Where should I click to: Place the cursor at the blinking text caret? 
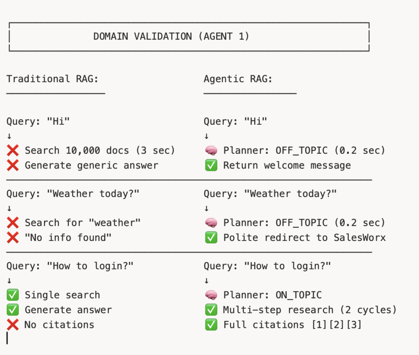point(7,338)
